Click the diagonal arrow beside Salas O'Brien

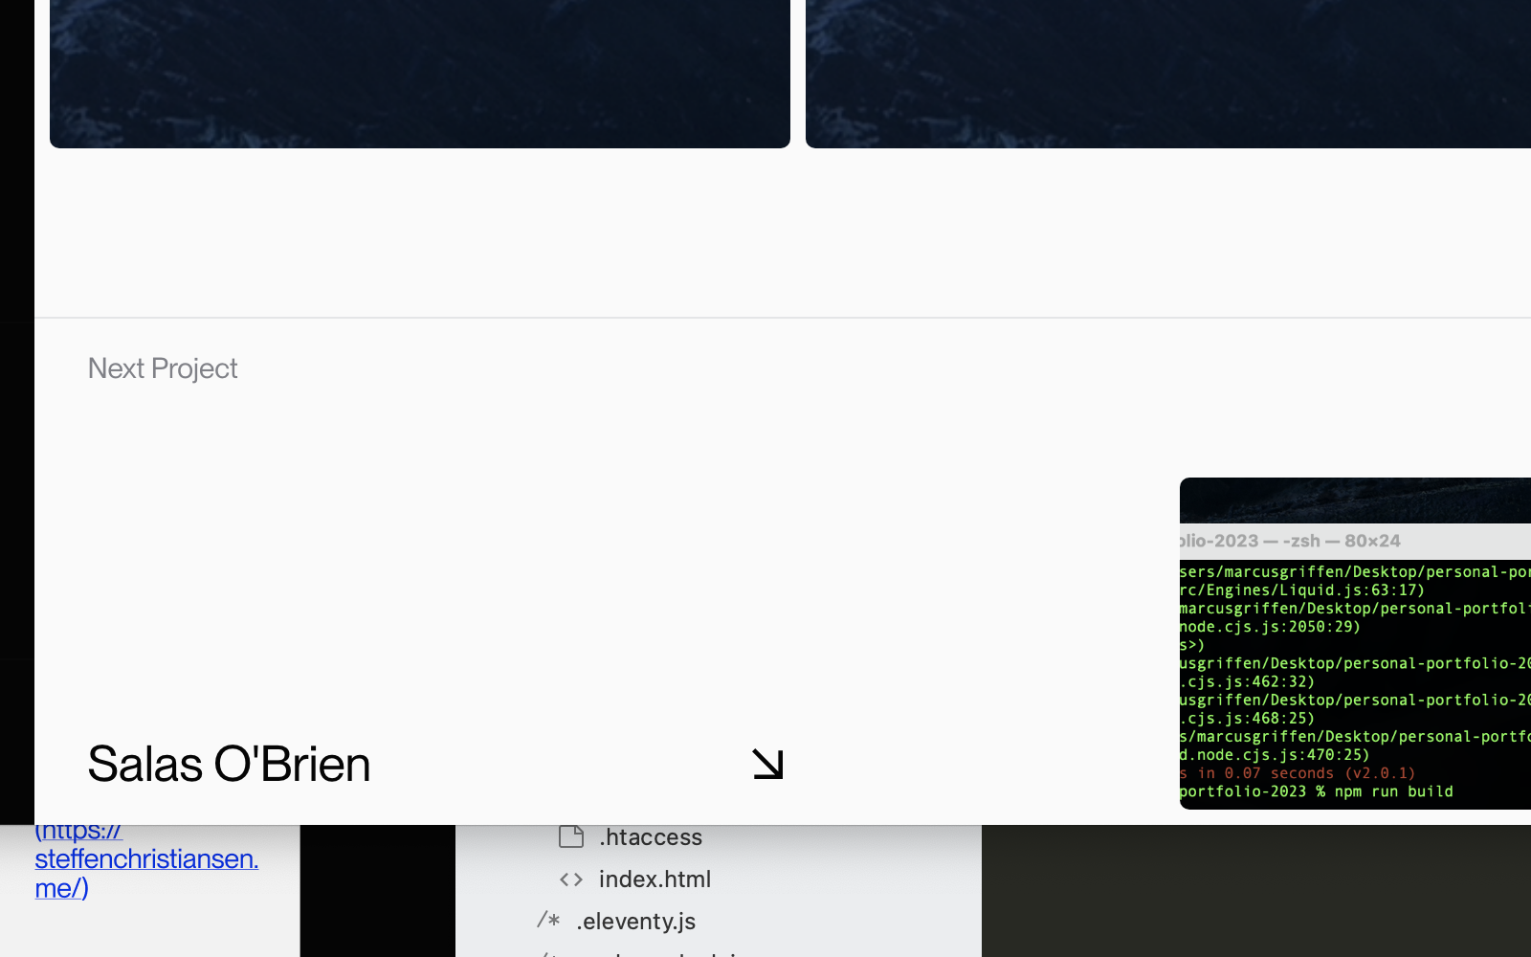pos(767,764)
